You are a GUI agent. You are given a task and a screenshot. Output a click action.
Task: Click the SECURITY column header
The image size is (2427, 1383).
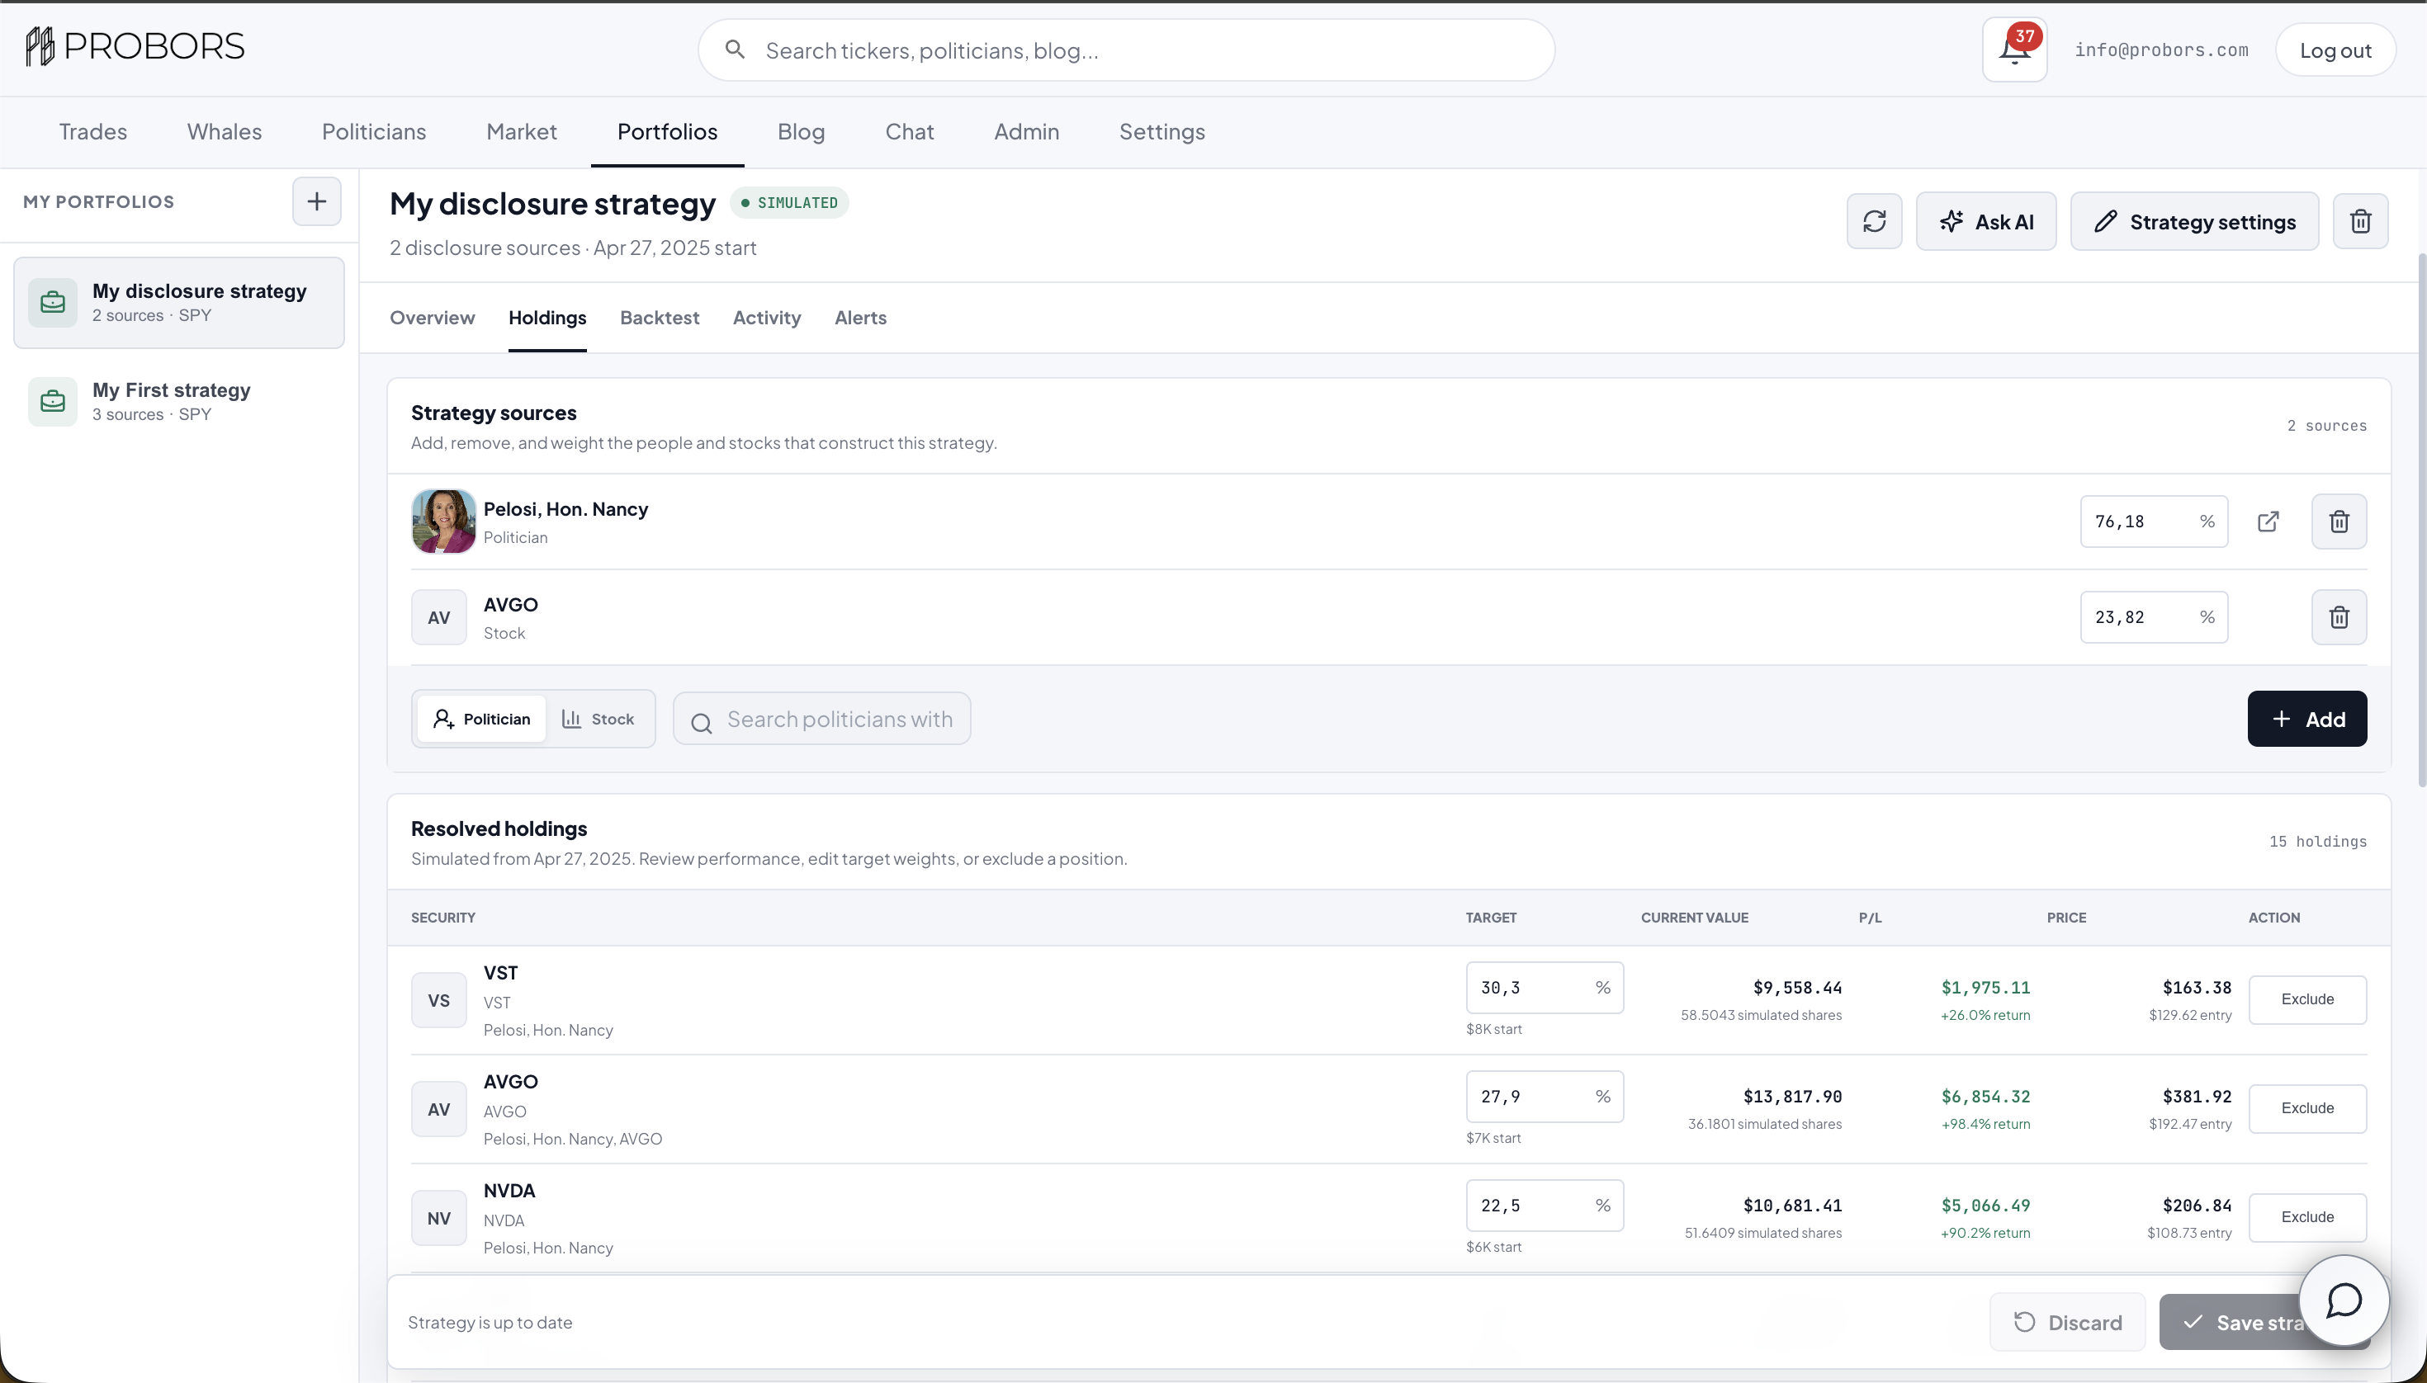click(x=442, y=918)
